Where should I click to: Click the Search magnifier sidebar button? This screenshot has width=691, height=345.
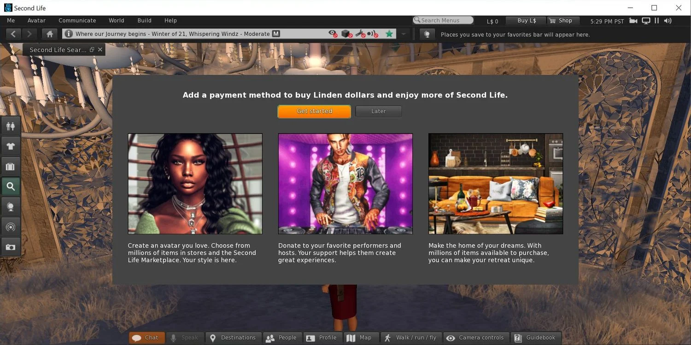(x=10, y=186)
